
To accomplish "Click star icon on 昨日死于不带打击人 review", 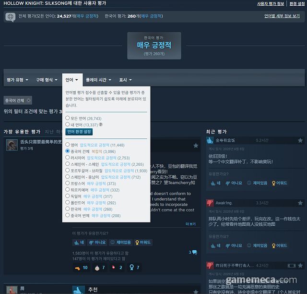I will click(300, 266).
